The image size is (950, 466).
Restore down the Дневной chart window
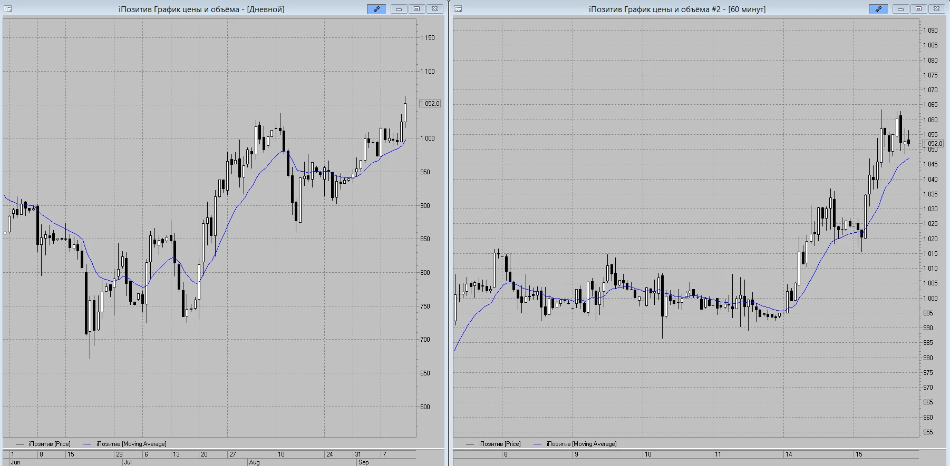(416, 9)
